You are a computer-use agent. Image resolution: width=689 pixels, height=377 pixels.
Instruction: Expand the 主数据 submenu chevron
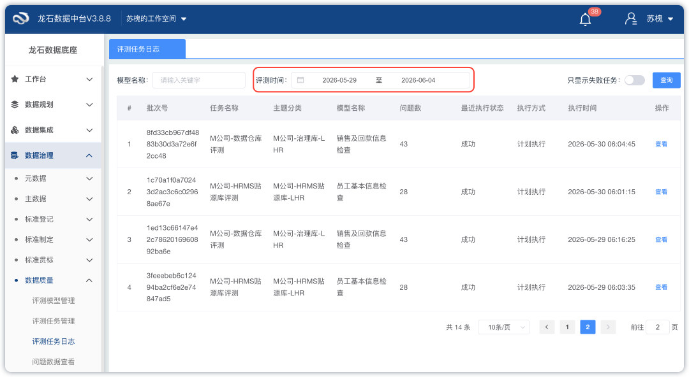[x=89, y=199]
